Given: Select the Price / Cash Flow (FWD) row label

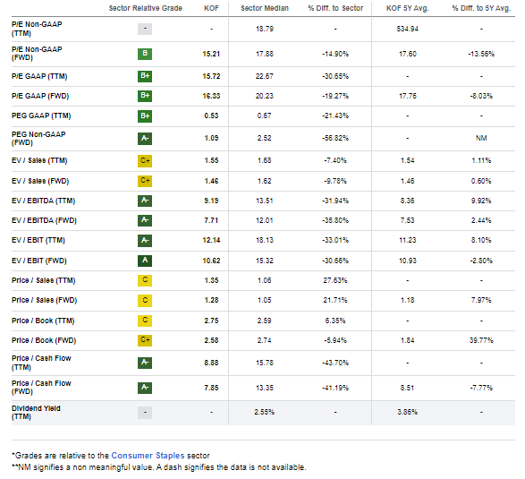Looking at the screenshot, I should 41,388.
